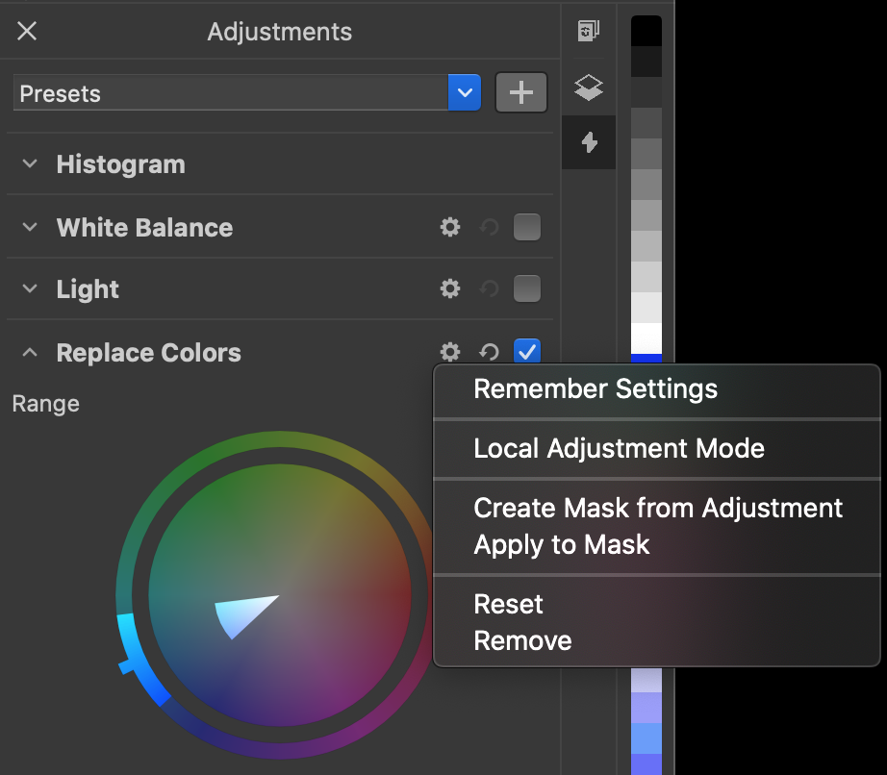Open Light adjustment gear settings
Image resolution: width=887 pixels, height=775 pixels.
click(x=450, y=289)
